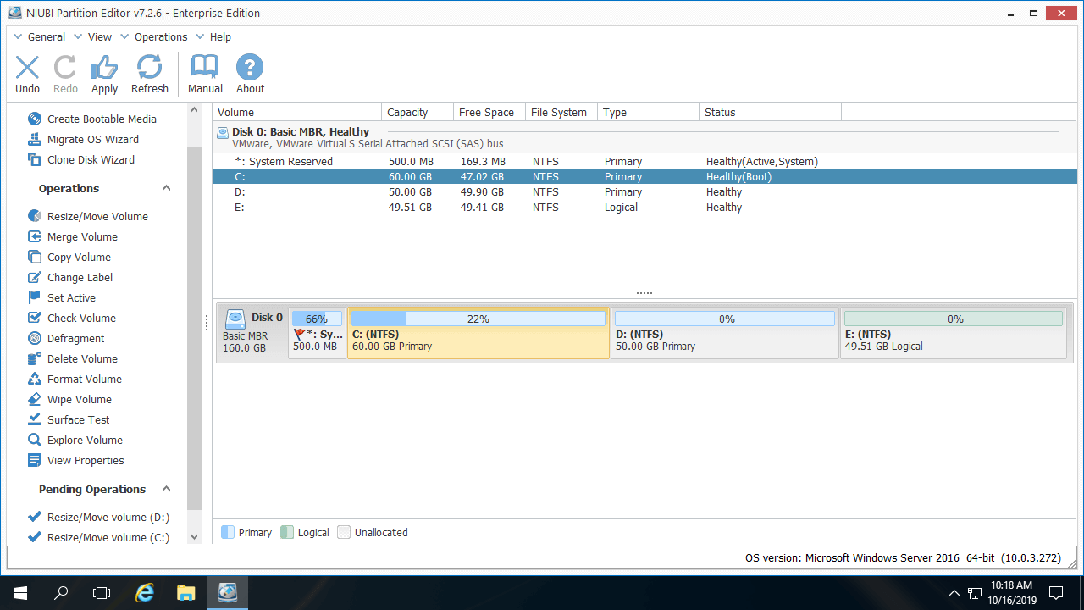Start Defragment from the sidebar
The image size is (1084, 610).
75,339
